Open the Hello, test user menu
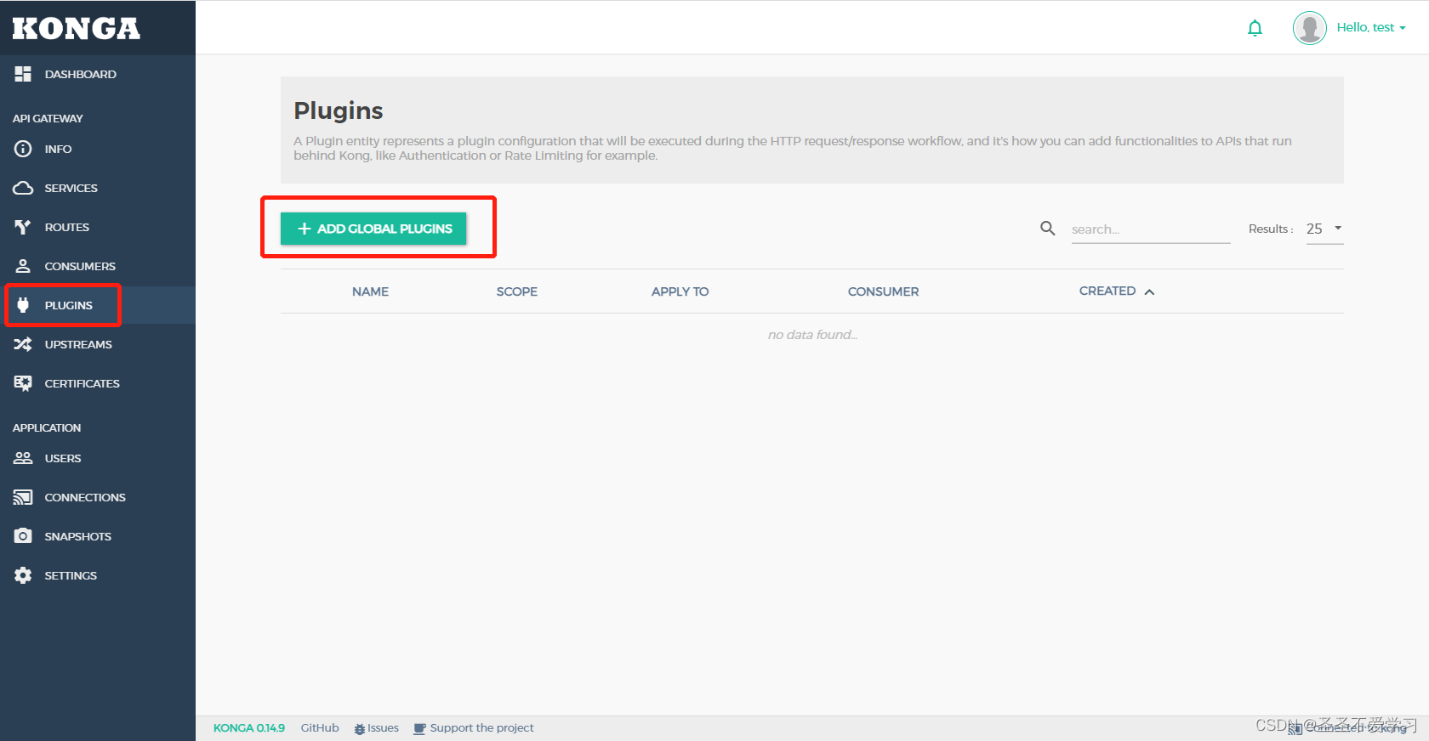Image resolution: width=1429 pixels, height=741 pixels. pyautogui.click(x=1370, y=28)
